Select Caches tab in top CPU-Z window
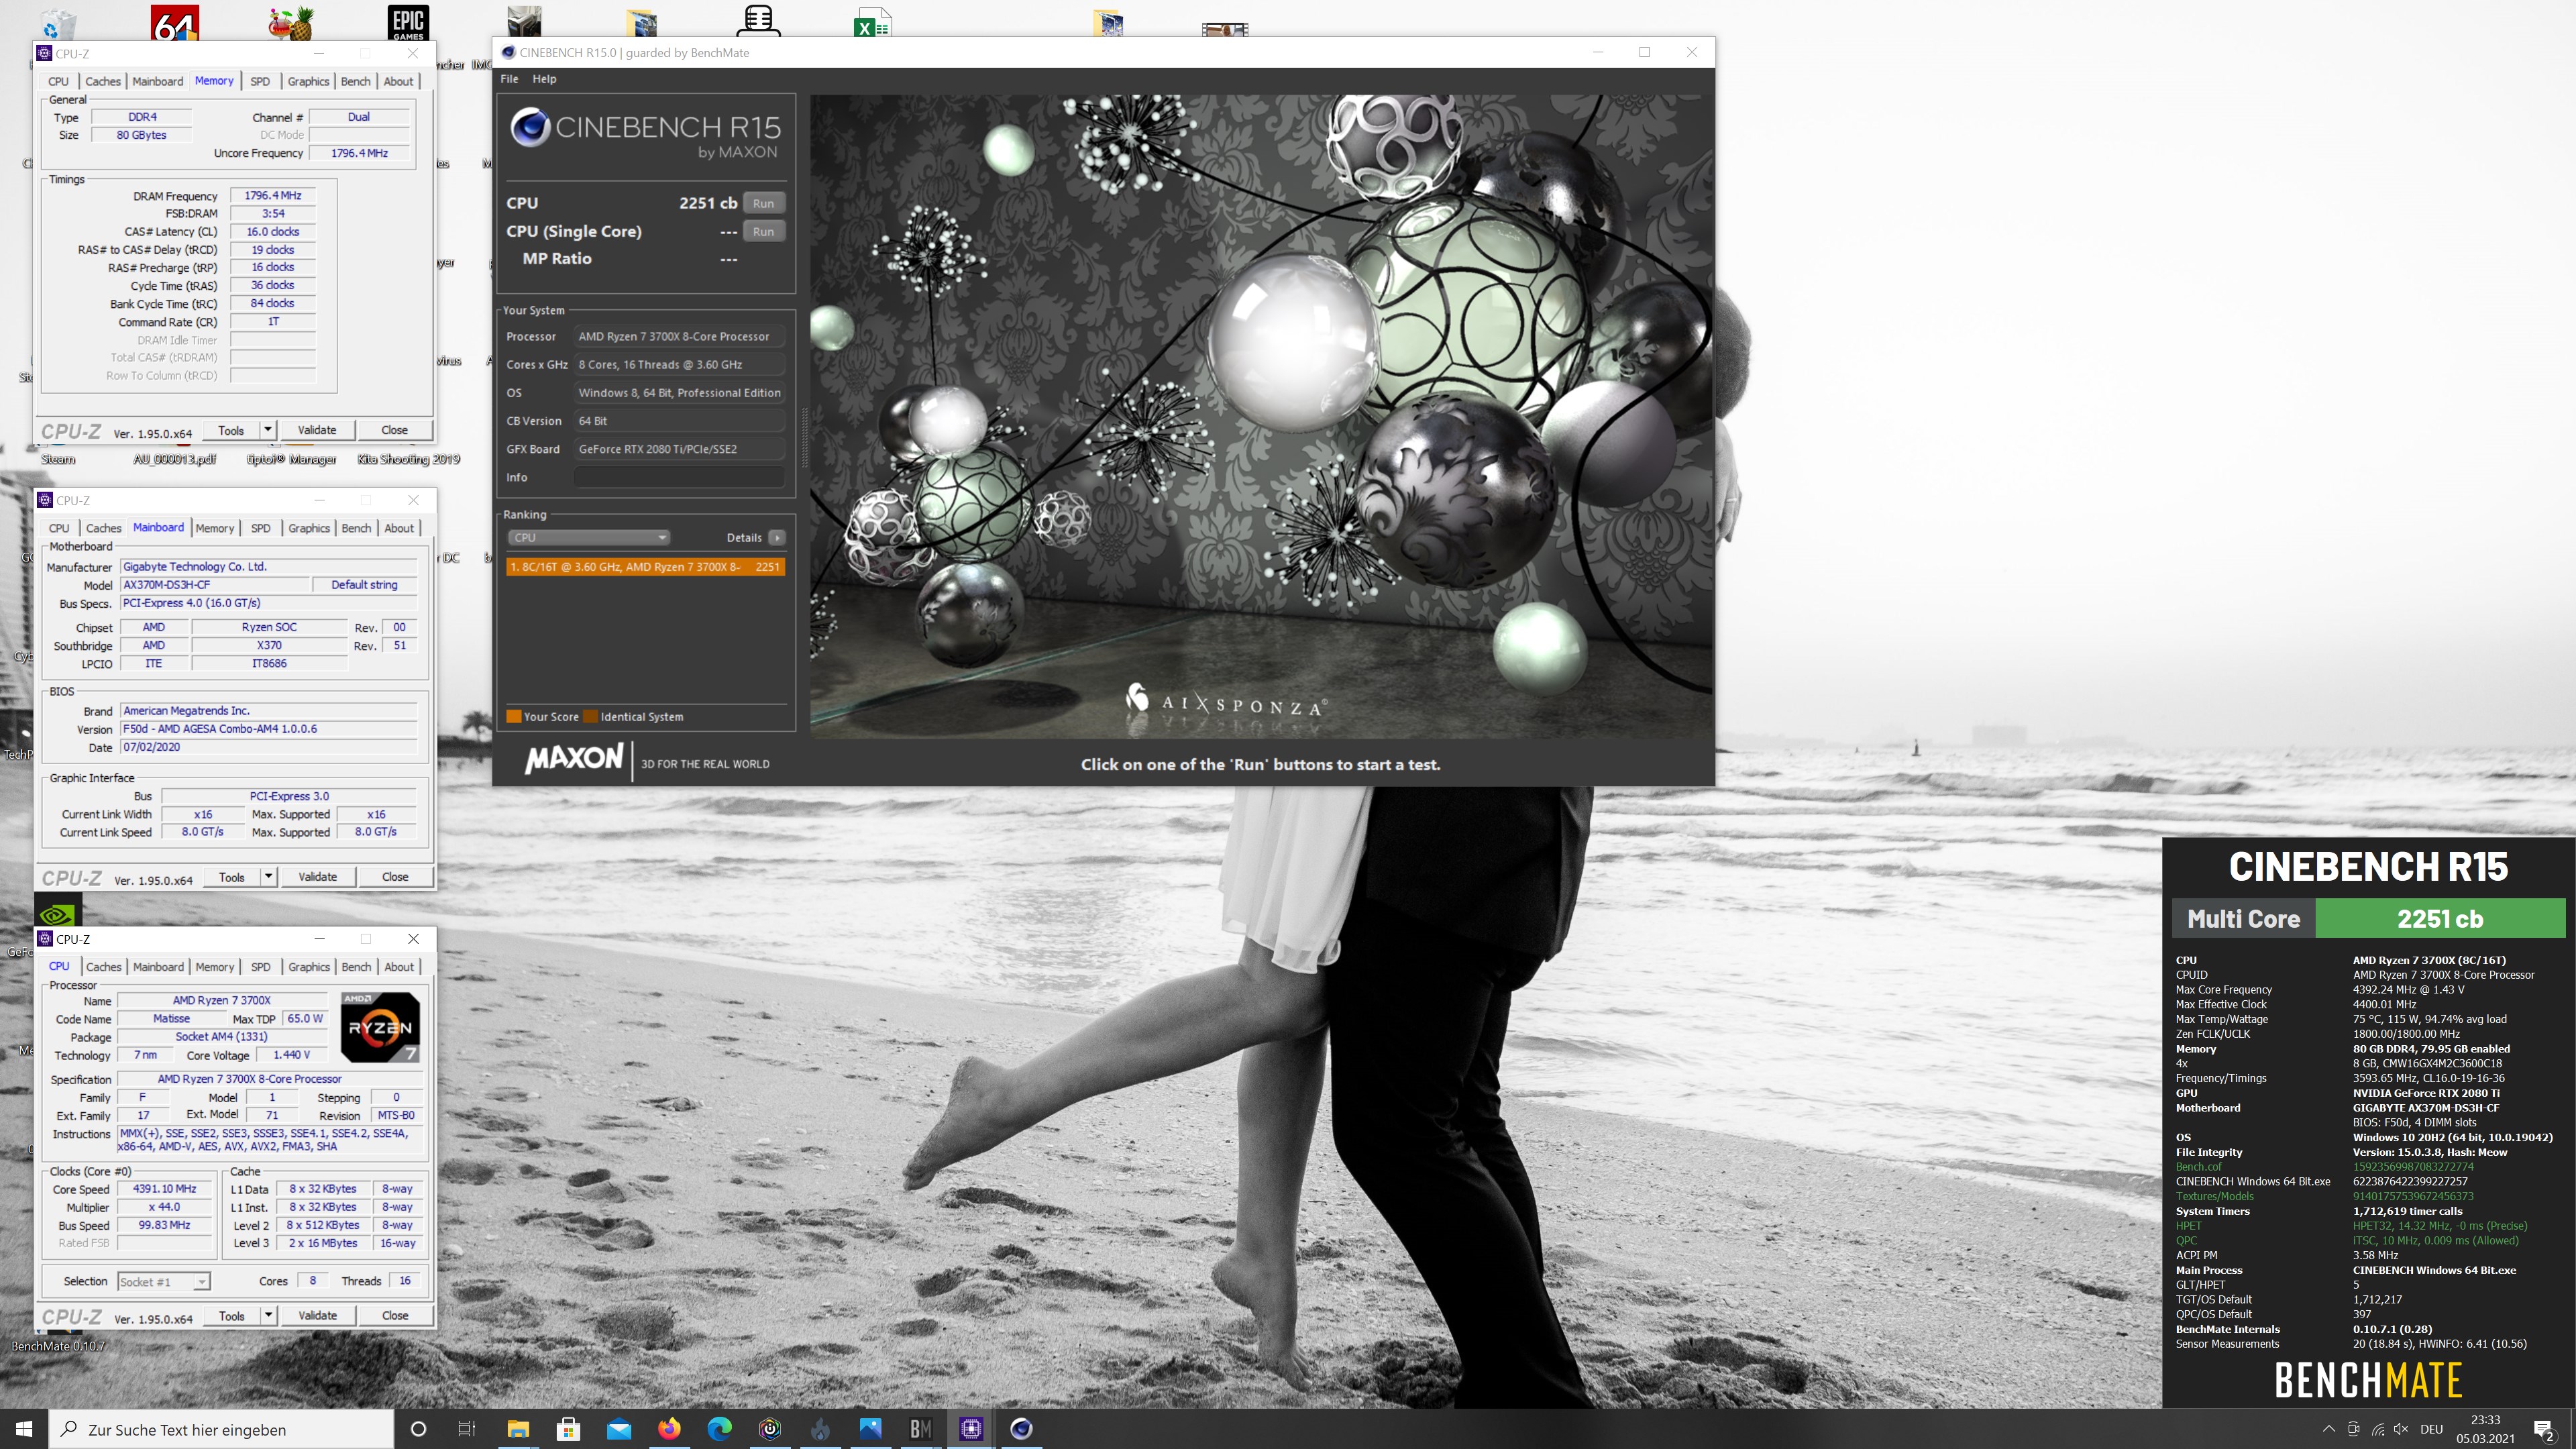Viewport: 2576px width, 1449px height. pos(103,81)
